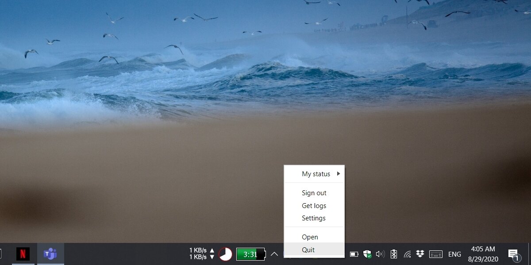Click the Microsoft Teams taskbar icon
This screenshot has width=531, height=265.
click(x=50, y=254)
